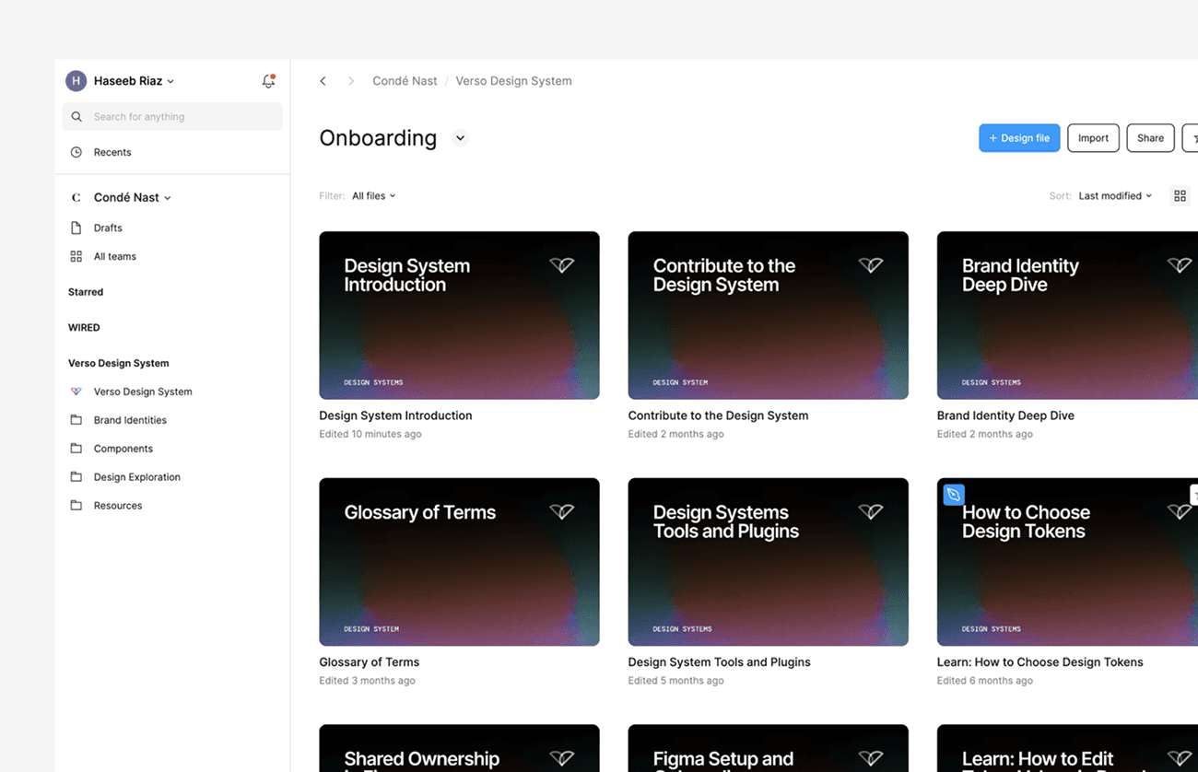Click the Condé Nast logo icon
1198x772 pixels.
(76, 197)
